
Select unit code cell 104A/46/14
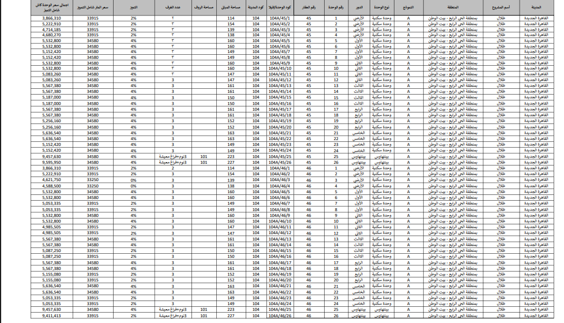click(x=280, y=245)
